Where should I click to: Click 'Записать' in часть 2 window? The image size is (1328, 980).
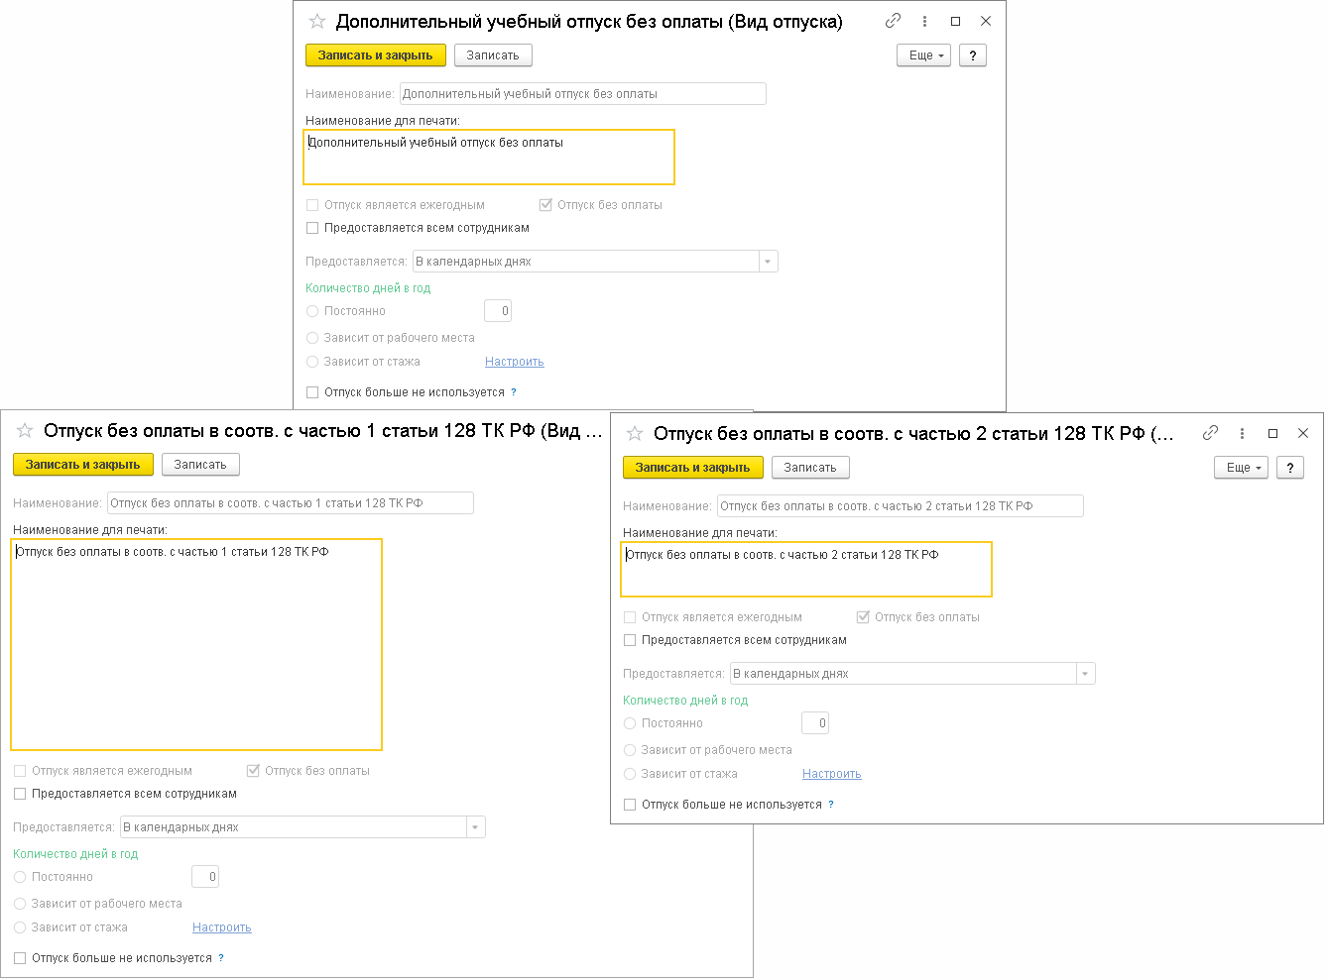pos(810,468)
